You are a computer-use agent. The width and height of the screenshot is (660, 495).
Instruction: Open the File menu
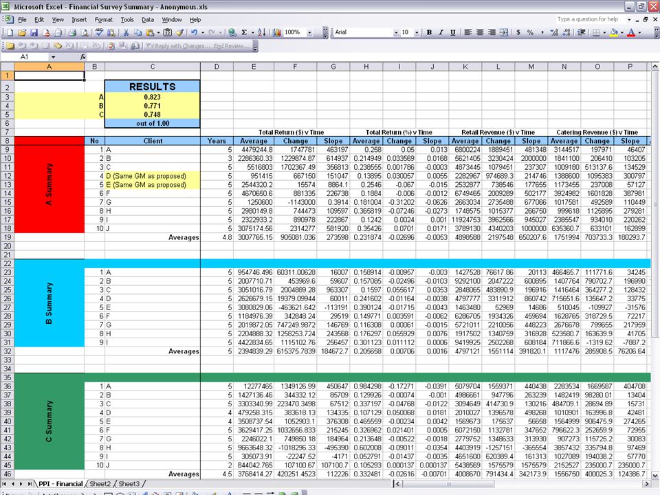(x=22, y=20)
